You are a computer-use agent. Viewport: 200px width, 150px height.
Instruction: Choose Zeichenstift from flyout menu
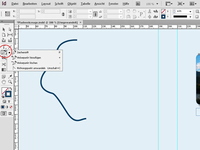coord(35,52)
